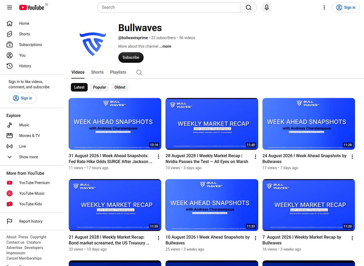Switch to the channel Shorts tab
The height and width of the screenshot is (266, 364).
tap(97, 72)
